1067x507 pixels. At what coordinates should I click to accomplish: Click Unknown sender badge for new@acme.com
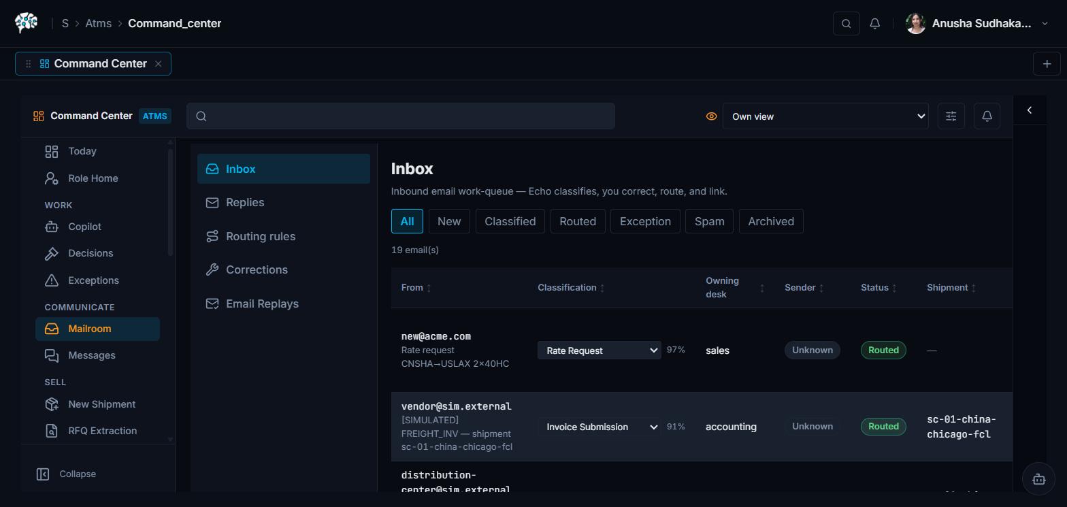(812, 350)
